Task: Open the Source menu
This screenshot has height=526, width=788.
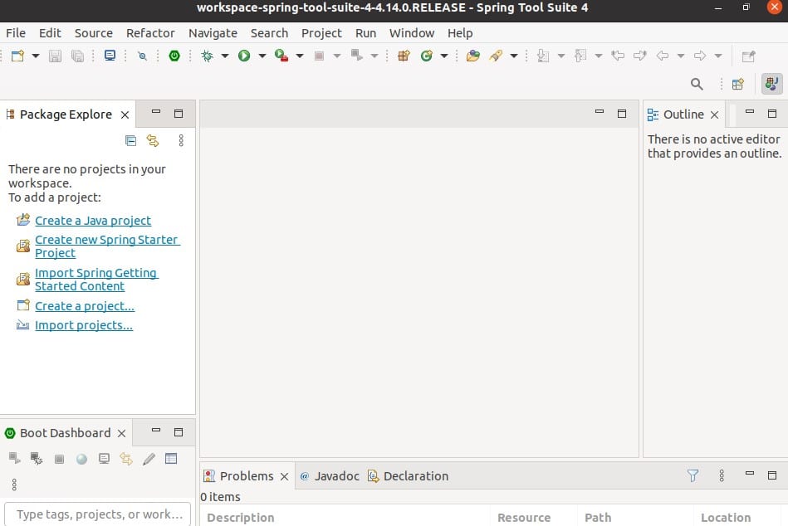Action: pyautogui.click(x=94, y=33)
